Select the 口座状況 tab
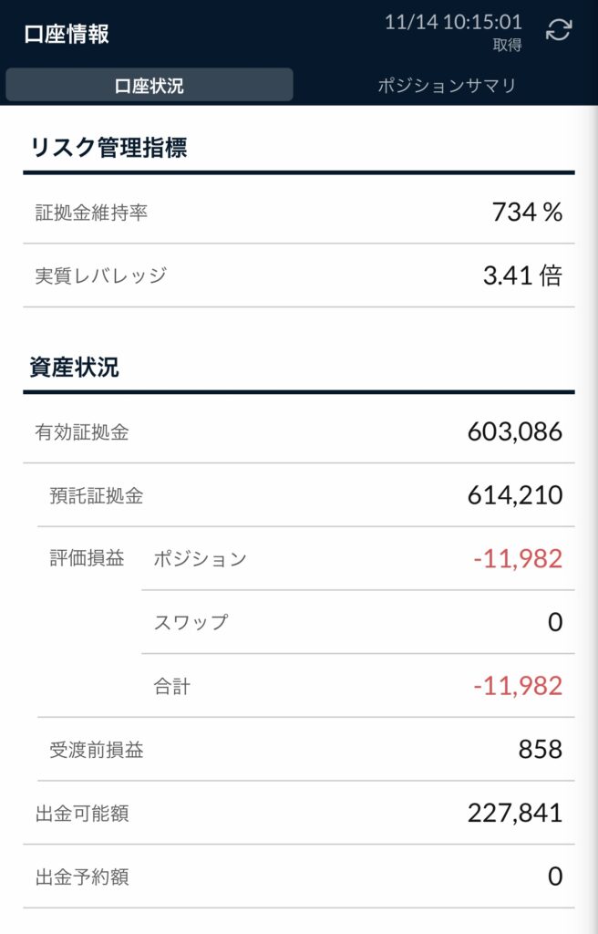The image size is (598, 934). pos(149,85)
